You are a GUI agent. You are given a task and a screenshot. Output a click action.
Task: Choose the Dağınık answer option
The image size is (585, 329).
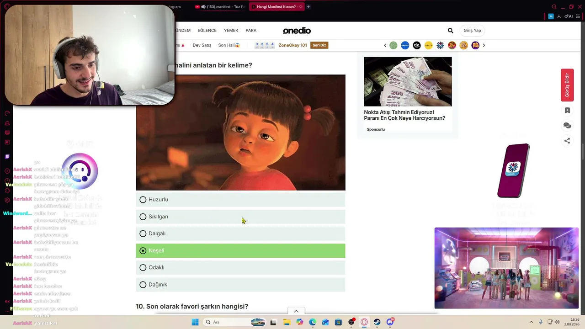click(240, 285)
